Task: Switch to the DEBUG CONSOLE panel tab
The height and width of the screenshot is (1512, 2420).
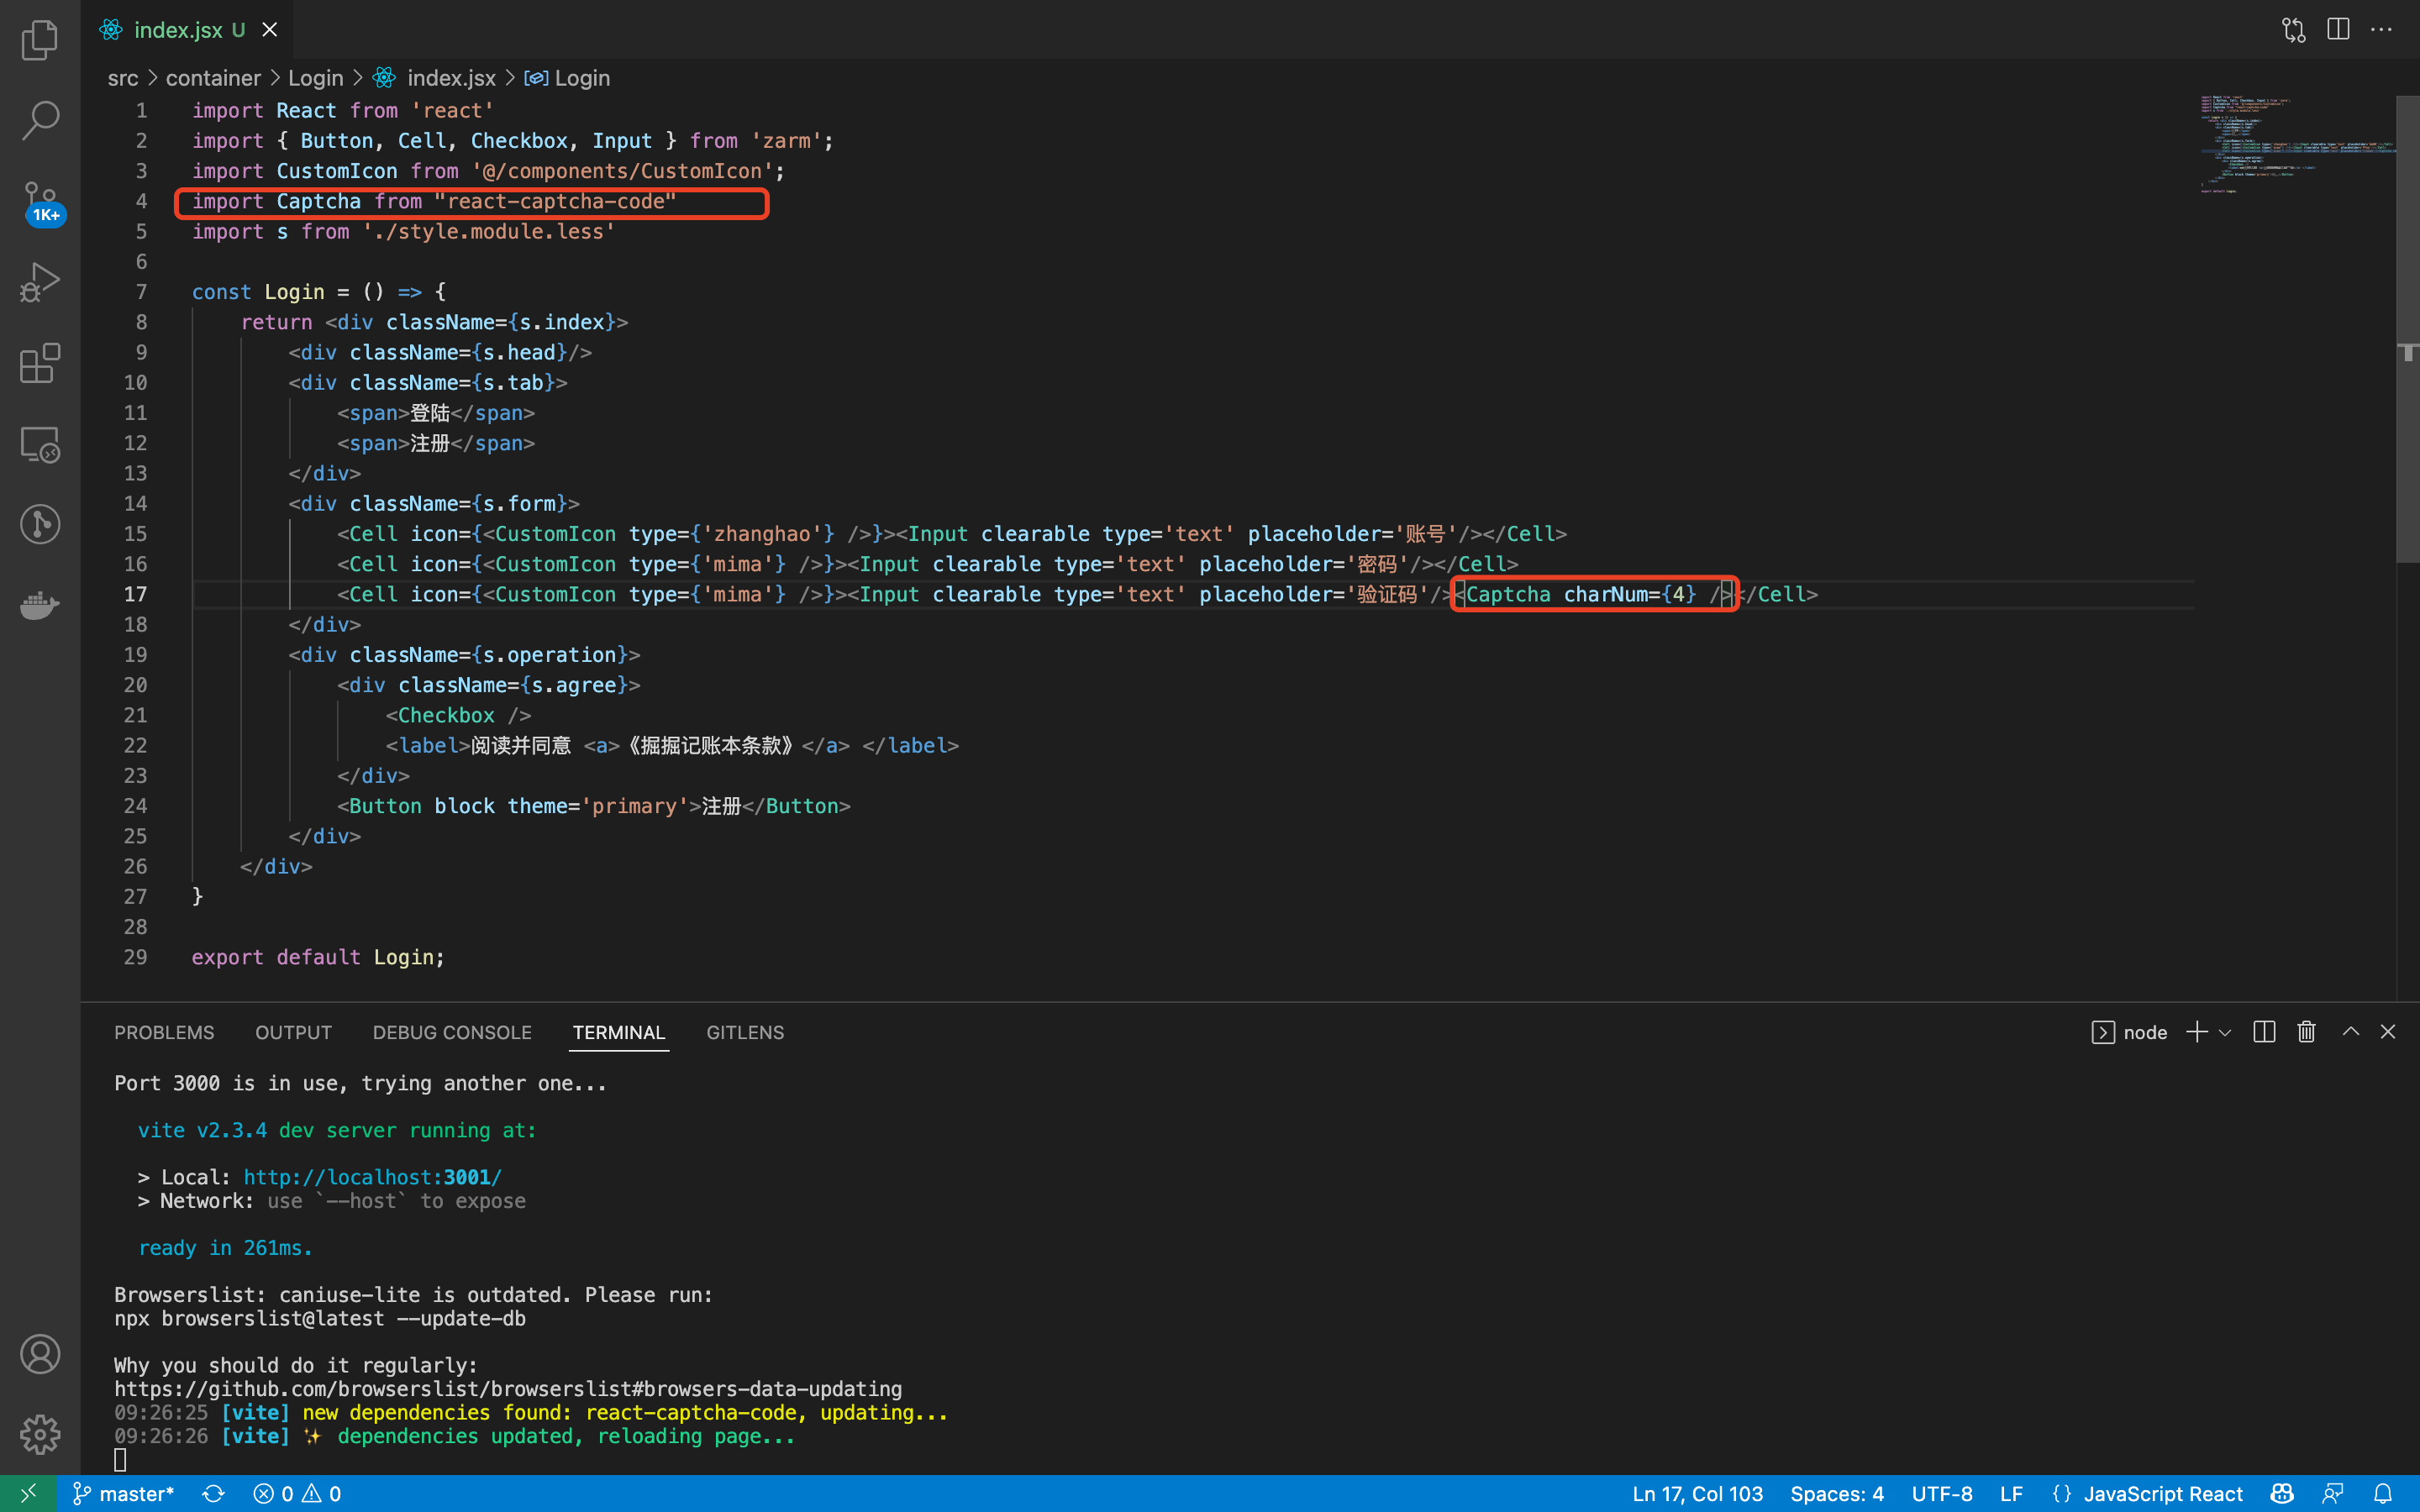Action: tap(452, 1032)
